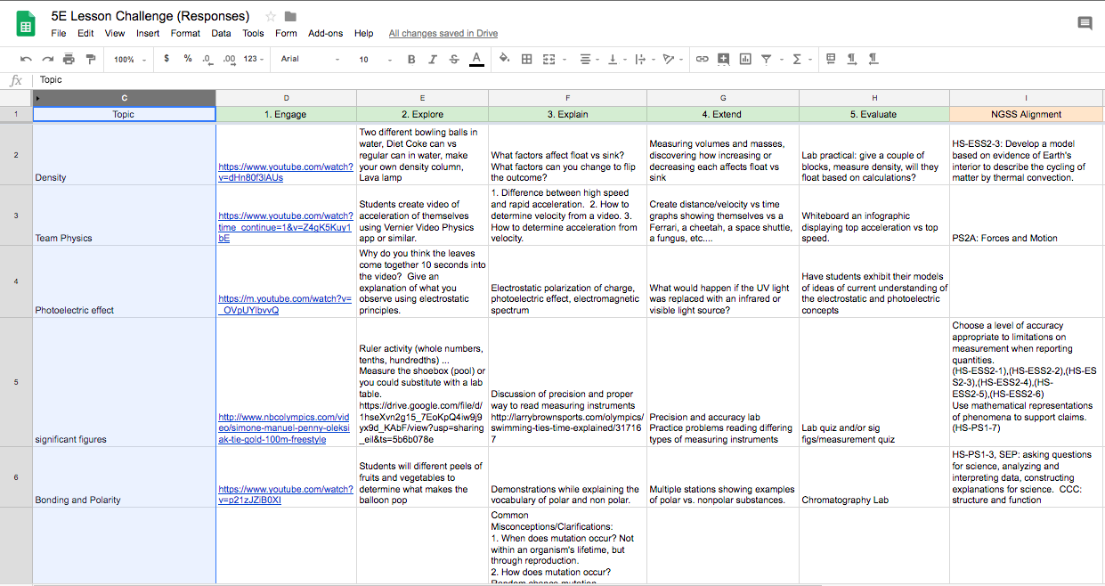Select the 'NGSS Alignment' header cell

pos(1027,114)
